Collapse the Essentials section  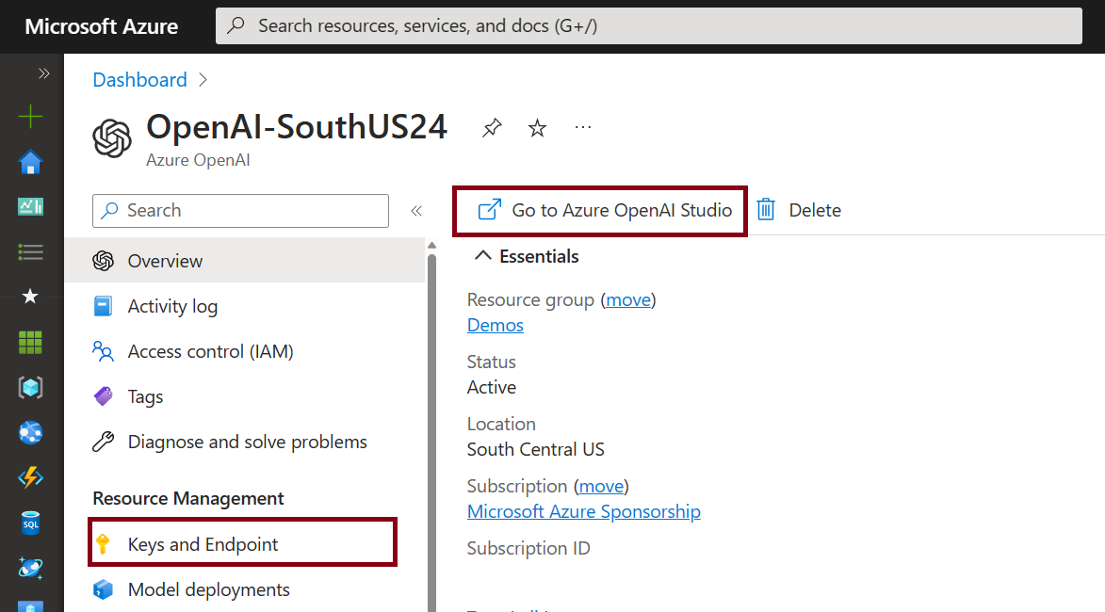pos(483,255)
